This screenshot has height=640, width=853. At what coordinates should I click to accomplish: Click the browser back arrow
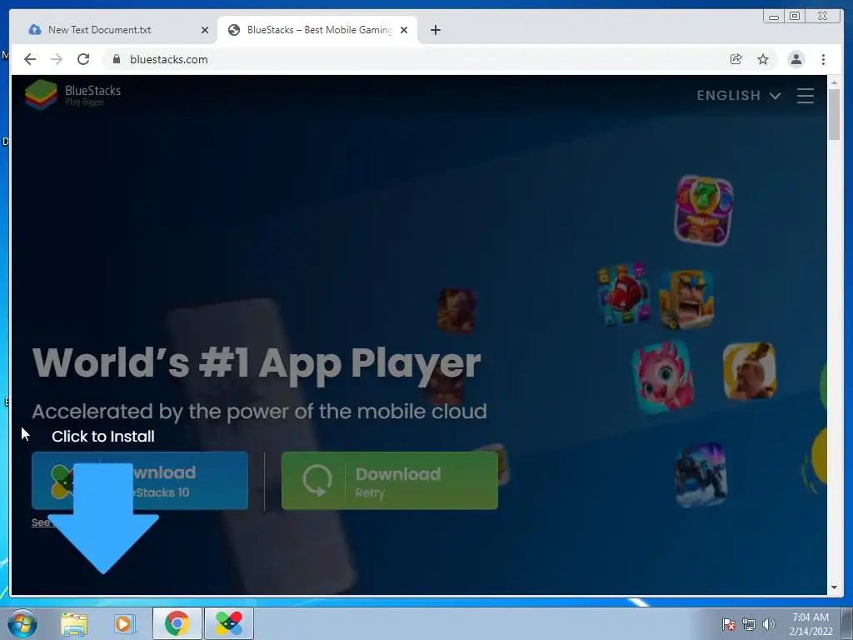[x=30, y=59]
